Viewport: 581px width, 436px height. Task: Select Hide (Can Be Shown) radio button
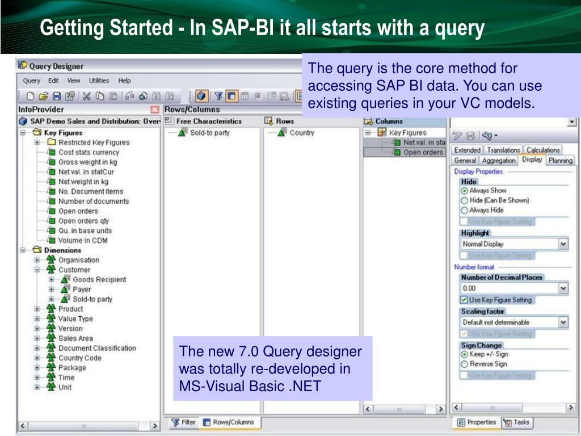[x=464, y=200]
